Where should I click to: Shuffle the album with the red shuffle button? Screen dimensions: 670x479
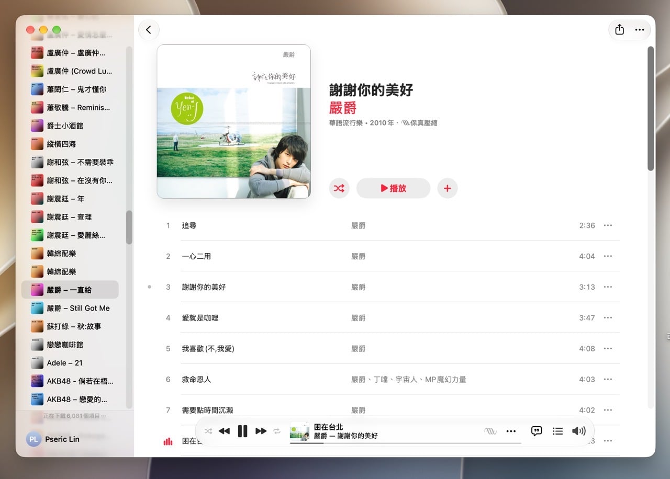click(339, 188)
